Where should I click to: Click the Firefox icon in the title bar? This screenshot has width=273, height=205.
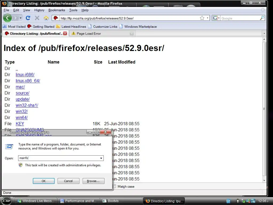click(x=4, y=3)
